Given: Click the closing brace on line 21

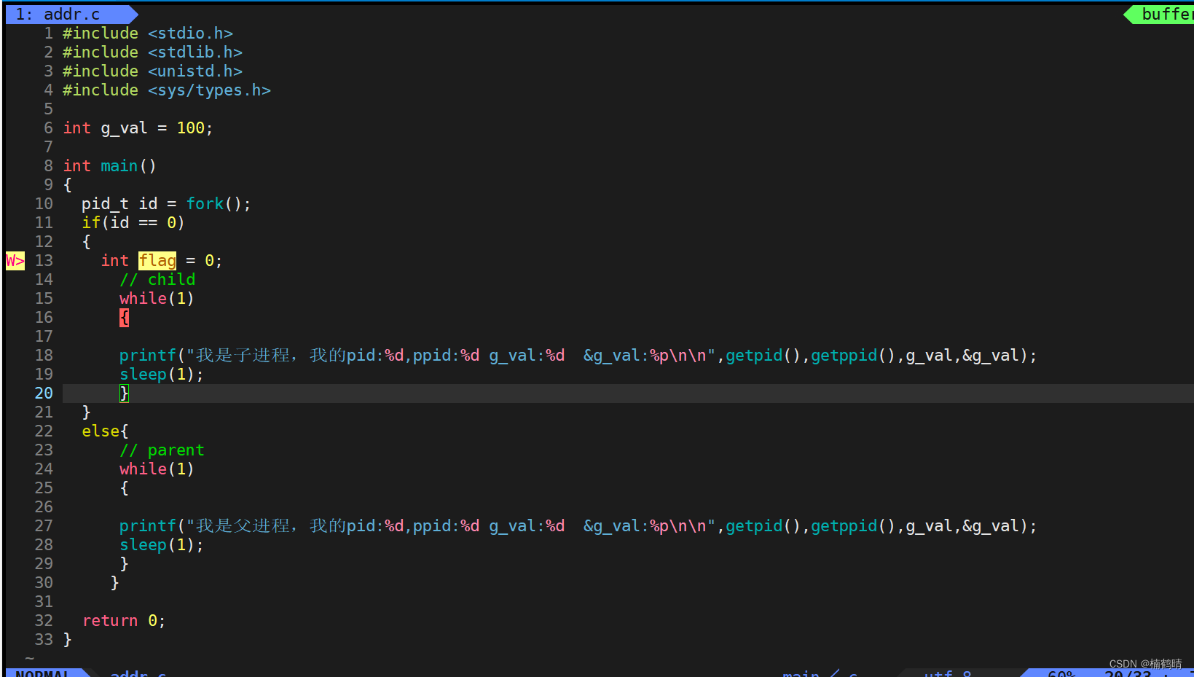Looking at the screenshot, I should pos(86,412).
